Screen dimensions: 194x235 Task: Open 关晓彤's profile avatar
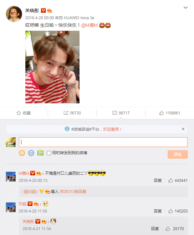(14, 14)
